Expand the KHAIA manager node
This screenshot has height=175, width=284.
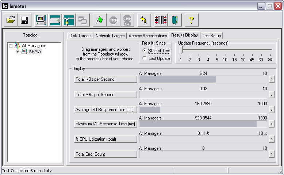18,52
